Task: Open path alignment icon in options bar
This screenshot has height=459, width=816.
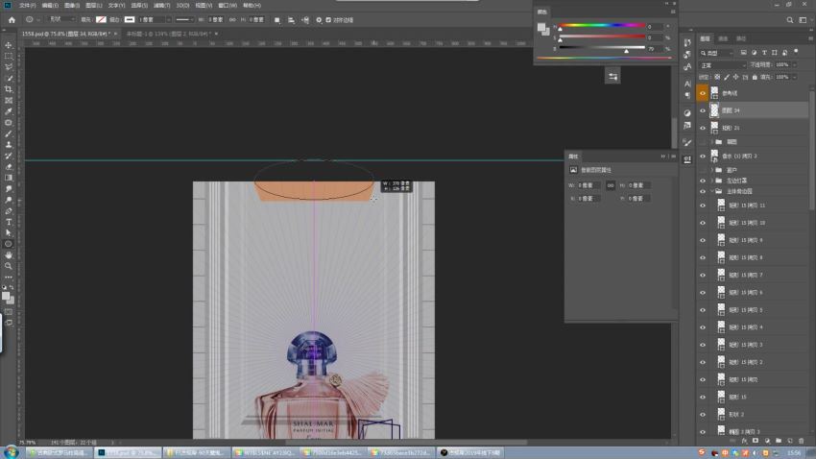Action: (291, 20)
